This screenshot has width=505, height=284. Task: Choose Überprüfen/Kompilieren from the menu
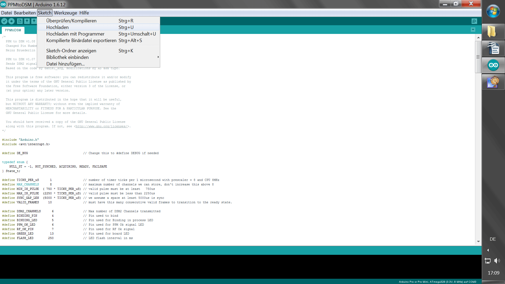pyautogui.click(x=99, y=21)
